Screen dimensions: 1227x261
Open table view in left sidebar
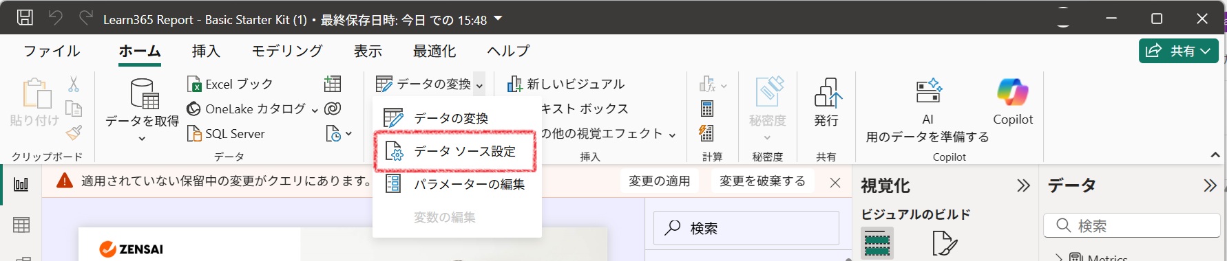coord(21,225)
